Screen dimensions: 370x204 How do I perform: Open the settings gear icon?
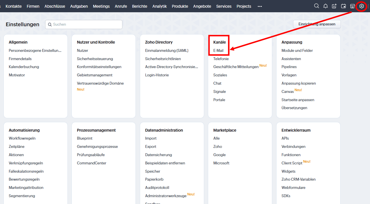[x=362, y=6]
